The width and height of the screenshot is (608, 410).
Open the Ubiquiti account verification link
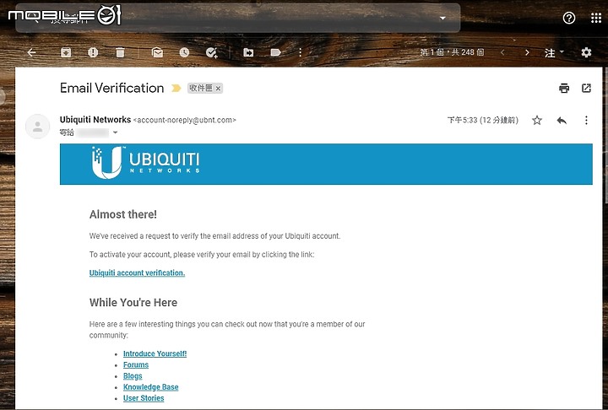(x=137, y=272)
